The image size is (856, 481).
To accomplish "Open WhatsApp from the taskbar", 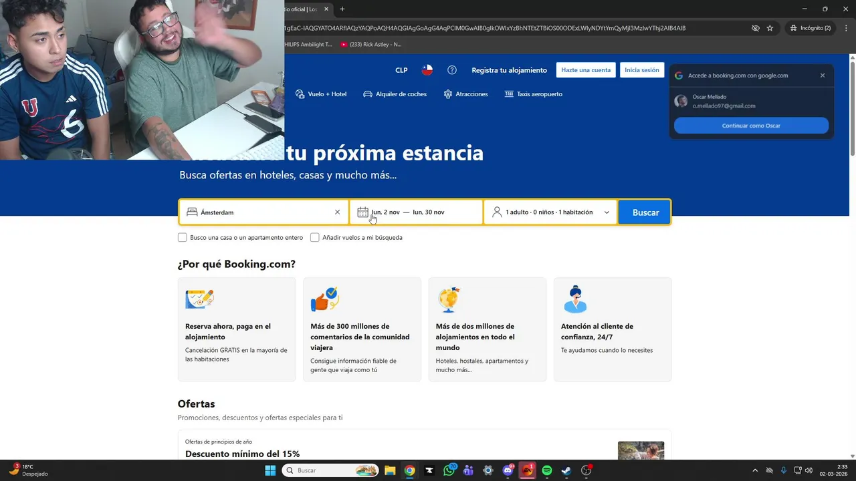I will pos(449,470).
